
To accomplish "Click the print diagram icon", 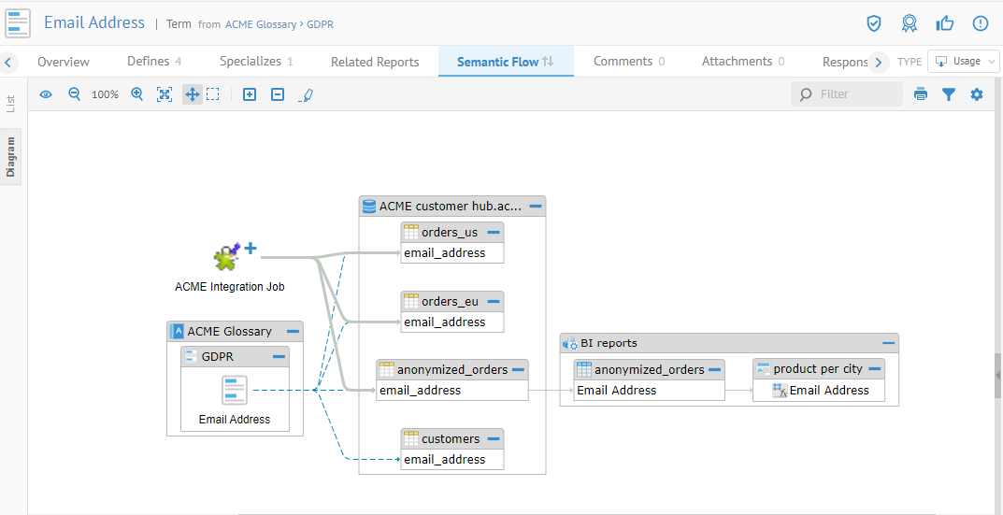I will (921, 94).
